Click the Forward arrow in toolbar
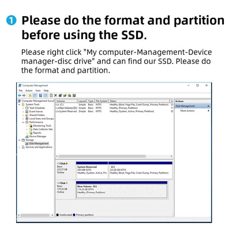 pos(24,95)
